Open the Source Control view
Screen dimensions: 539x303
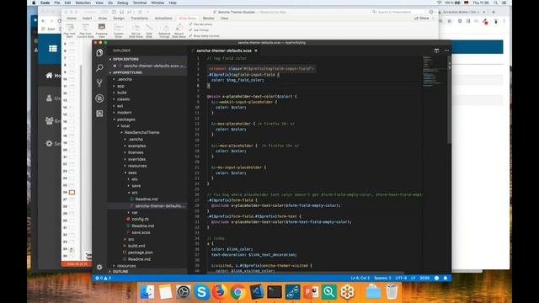[99, 82]
